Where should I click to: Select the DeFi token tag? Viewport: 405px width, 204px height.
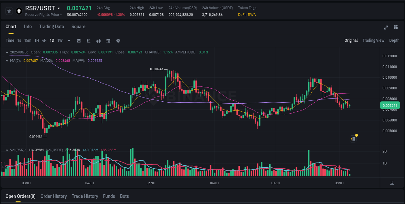[x=242, y=15]
